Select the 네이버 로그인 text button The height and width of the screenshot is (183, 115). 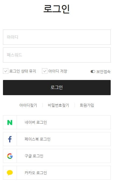64,122
